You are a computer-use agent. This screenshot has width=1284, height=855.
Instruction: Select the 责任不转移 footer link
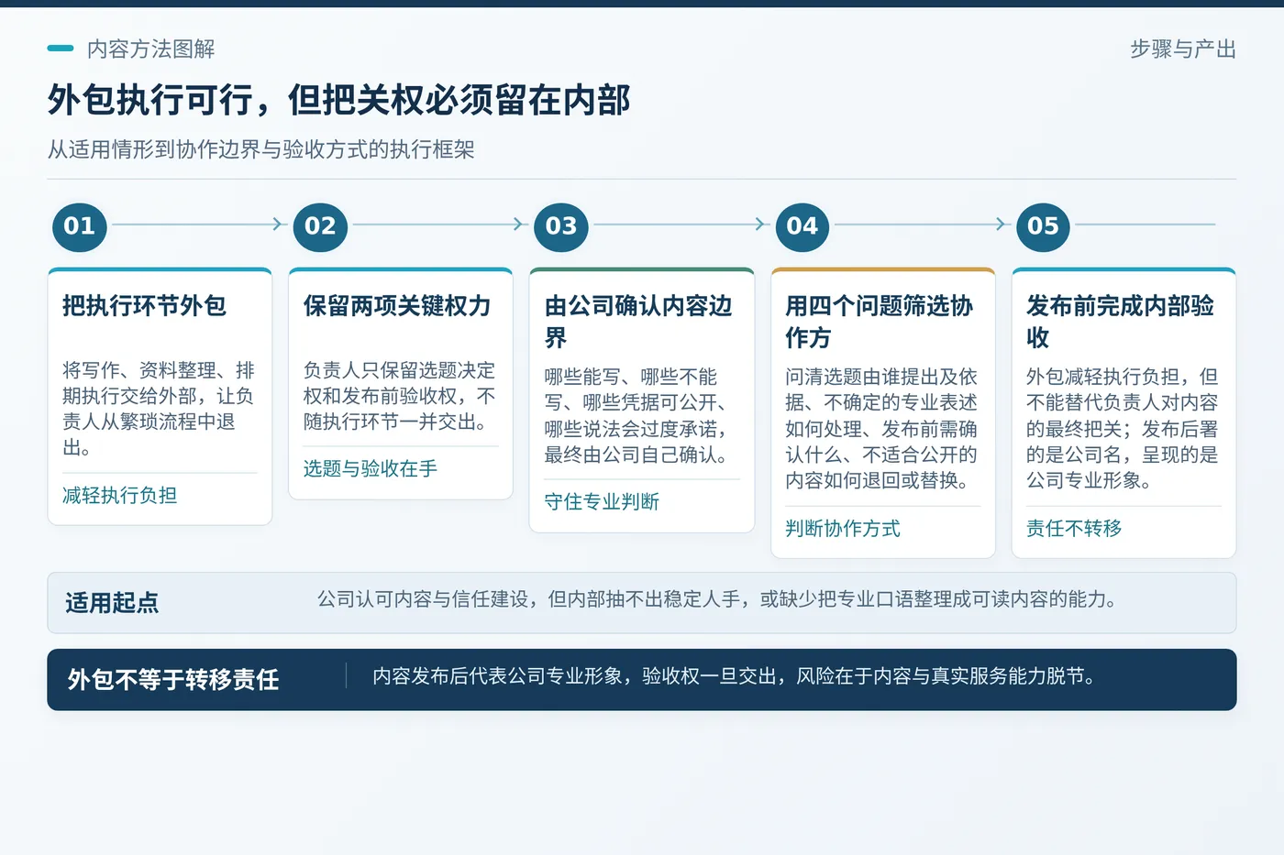click(x=1074, y=529)
